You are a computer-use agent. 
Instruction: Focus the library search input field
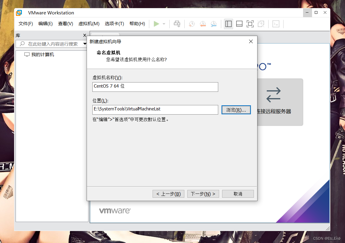(x=53, y=44)
